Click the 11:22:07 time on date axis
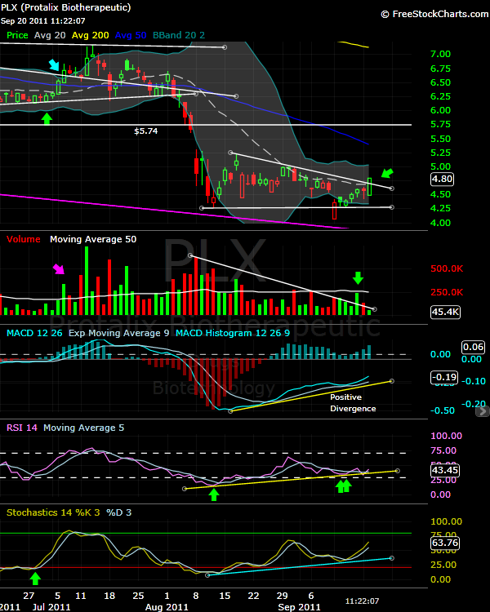The height and width of the screenshot is (612, 490). point(362,601)
